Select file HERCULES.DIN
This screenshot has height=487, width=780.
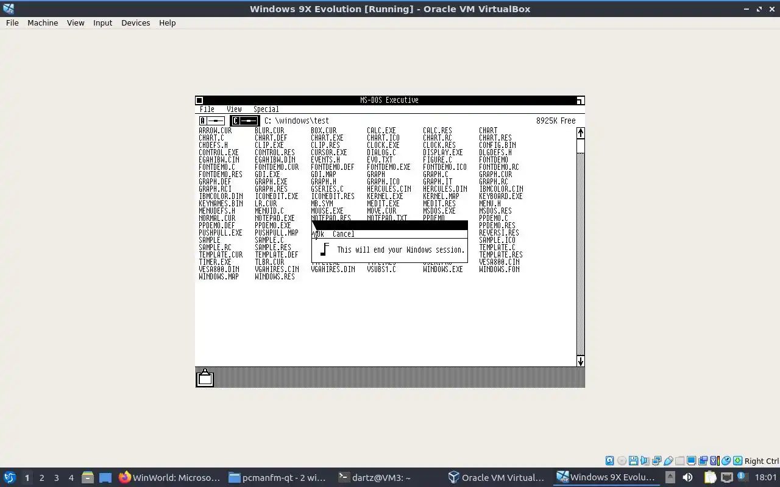point(445,189)
